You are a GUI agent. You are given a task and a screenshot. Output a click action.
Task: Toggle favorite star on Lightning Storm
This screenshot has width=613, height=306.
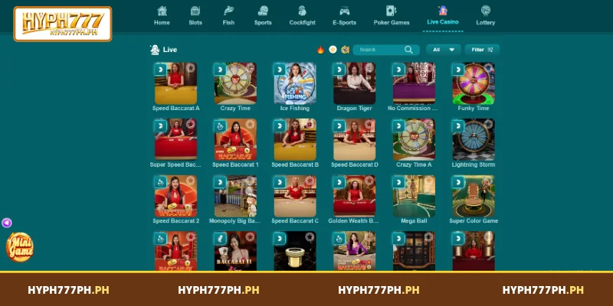[488, 124]
